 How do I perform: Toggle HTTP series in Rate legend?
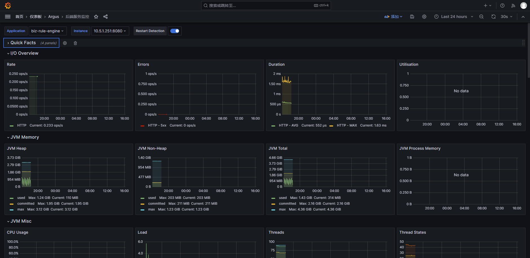pos(22,125)
